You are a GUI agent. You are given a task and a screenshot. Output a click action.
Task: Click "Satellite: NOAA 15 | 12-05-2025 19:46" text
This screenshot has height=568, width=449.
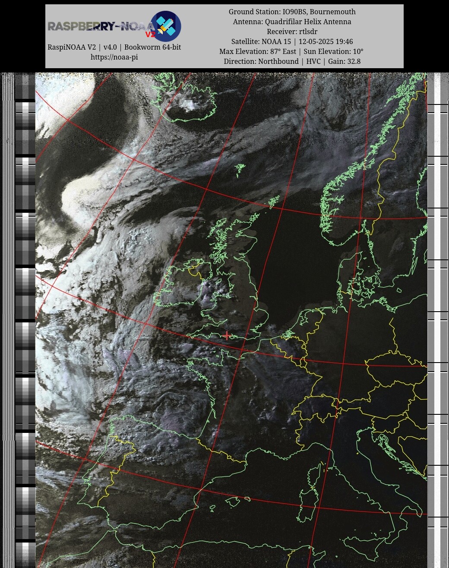coord(292,41)
